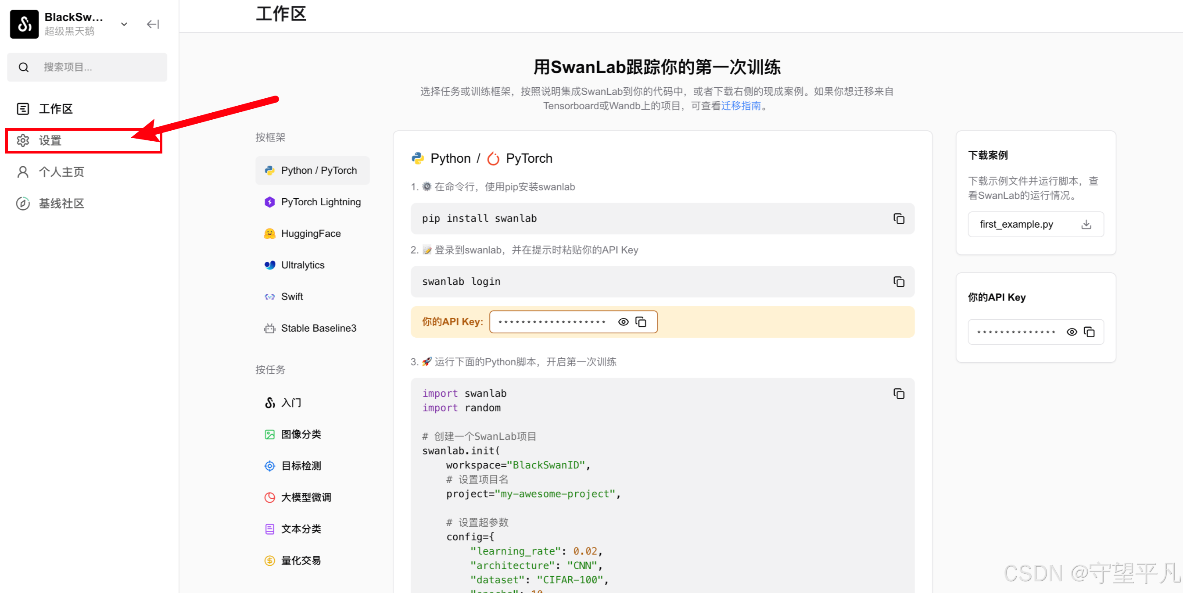1183x593 pixels.
Task: Reveal the API Key in the orange box
Action: 623,322
